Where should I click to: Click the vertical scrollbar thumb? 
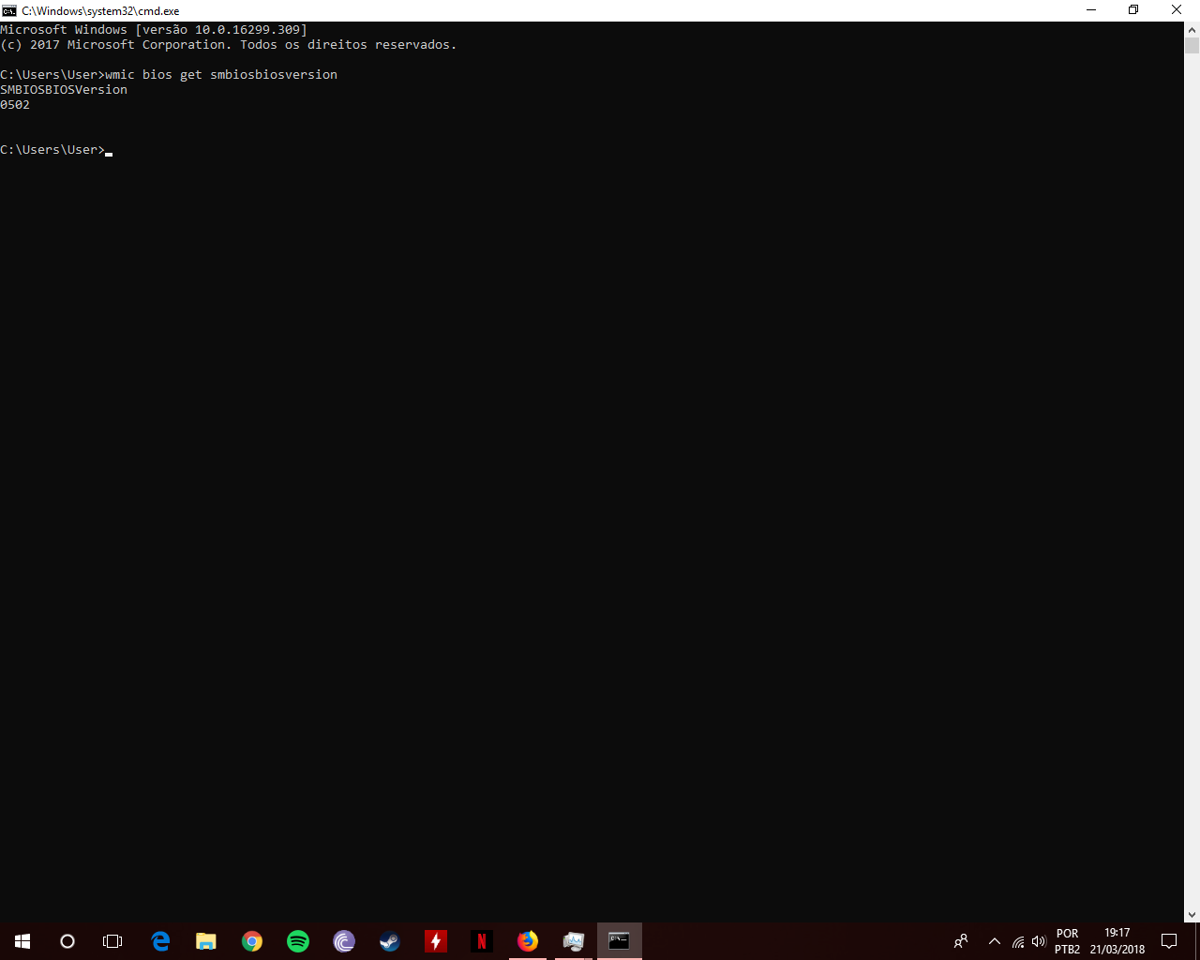(1192, 45)
